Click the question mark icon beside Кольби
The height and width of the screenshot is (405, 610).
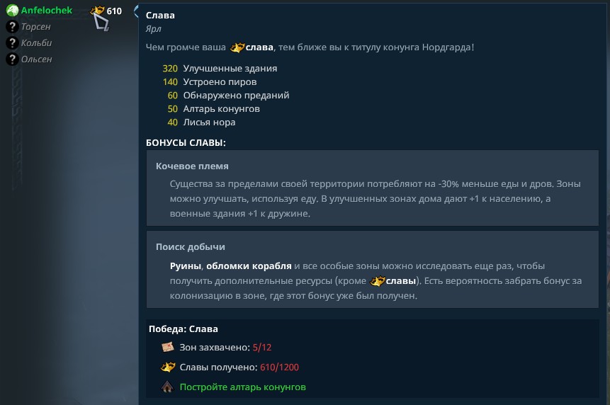tap(12, 43)
